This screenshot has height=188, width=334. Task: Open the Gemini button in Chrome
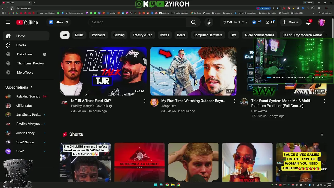308,3
